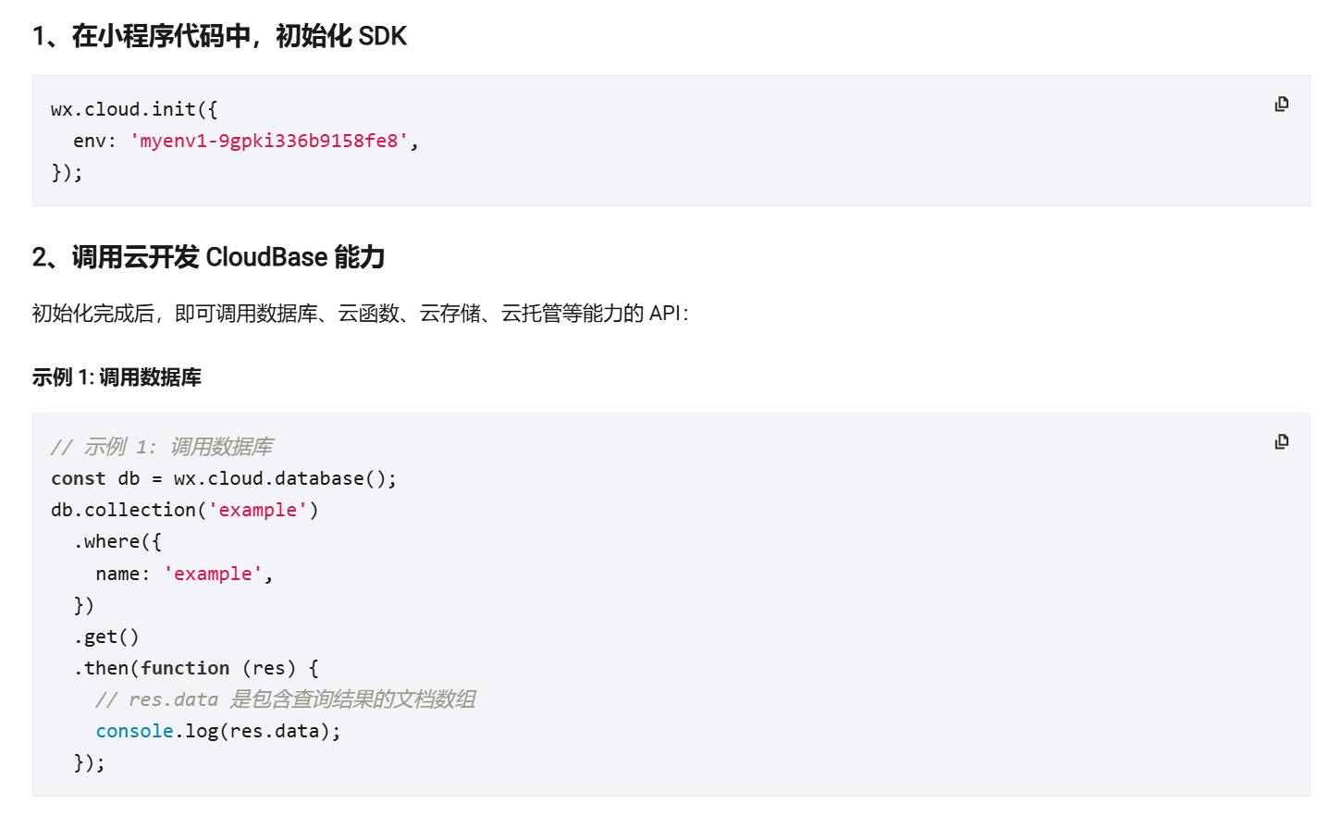Viewport: 1330px width, 816px height.
Task: Click the name: 'example' value
Action: tap(214, 574)
